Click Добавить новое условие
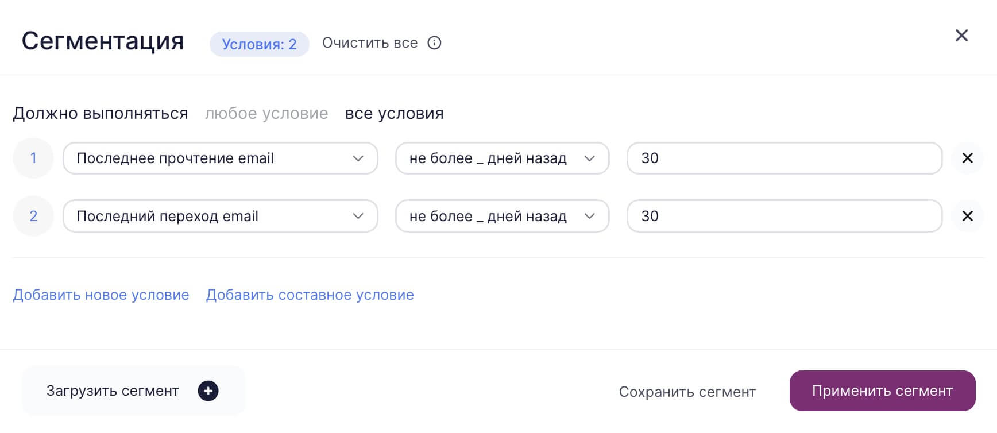Image resolution: width=997 pixels, height=433 pixels. [101, 295]
